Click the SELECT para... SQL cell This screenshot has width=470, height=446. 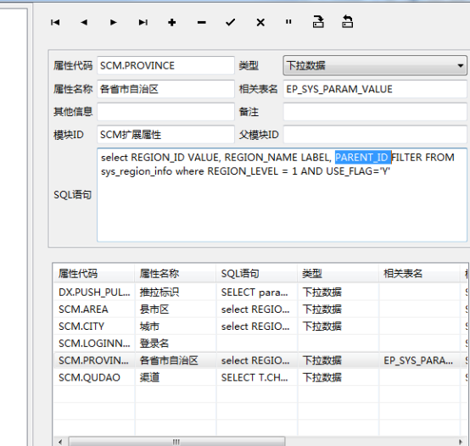pyautogui.click(x=257, y=292)
